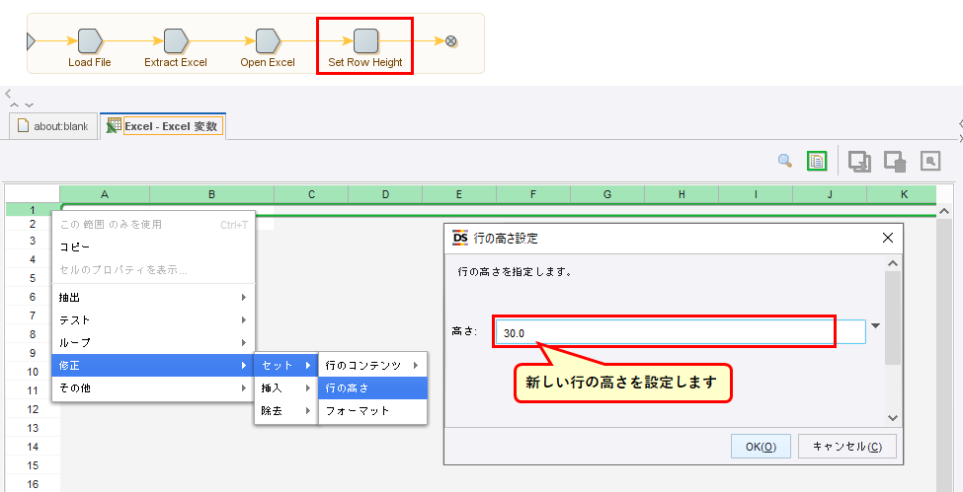Open the セット submenu

[x=286, y=366]
